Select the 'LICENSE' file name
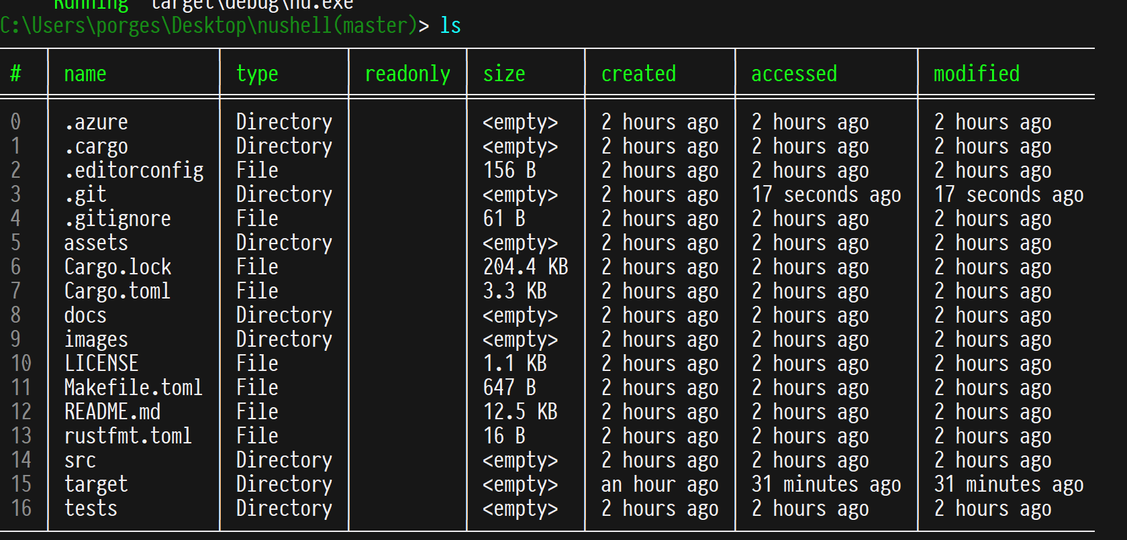 click(101, 364)
